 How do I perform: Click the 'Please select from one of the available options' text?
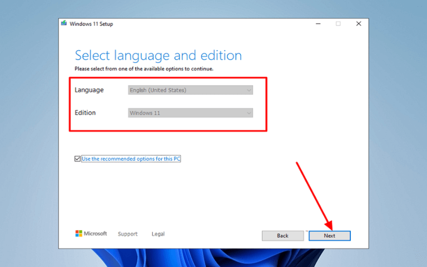pyautogui.click(x=144, y=69)
